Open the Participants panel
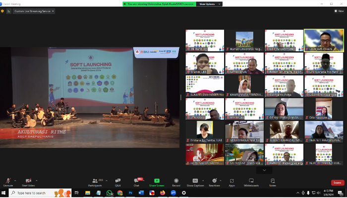Image resolution: width=347 pixels, height=198 pixels. (94, 181)
